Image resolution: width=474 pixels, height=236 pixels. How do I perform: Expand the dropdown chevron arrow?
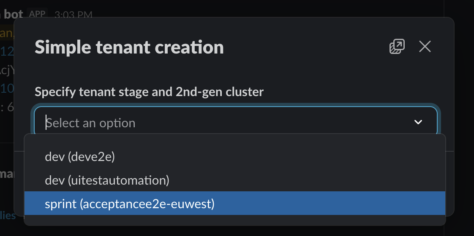coord(418,122)
